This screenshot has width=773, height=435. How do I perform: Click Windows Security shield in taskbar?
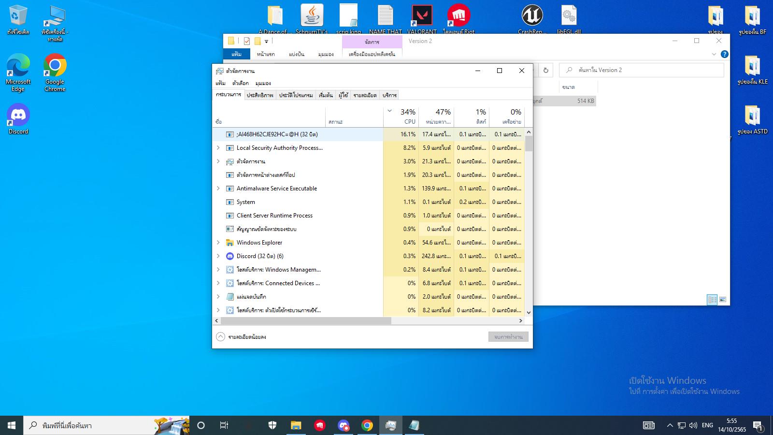pyautogui.click(x=272, y=425)
